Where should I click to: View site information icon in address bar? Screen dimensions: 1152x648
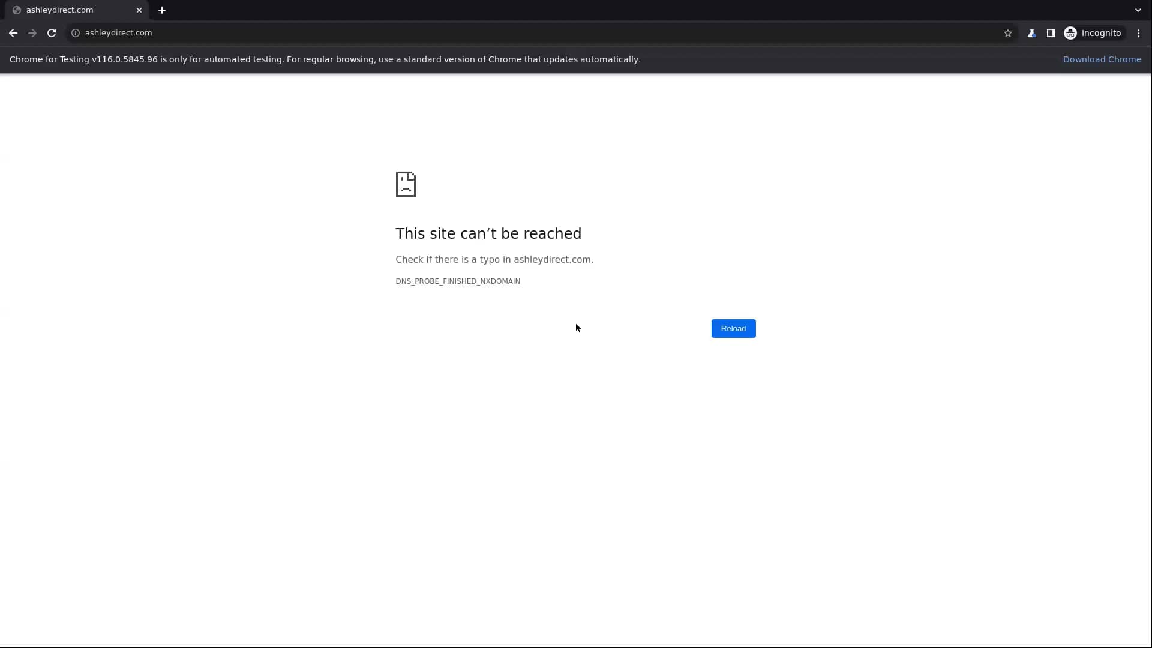tap(76, 33)
